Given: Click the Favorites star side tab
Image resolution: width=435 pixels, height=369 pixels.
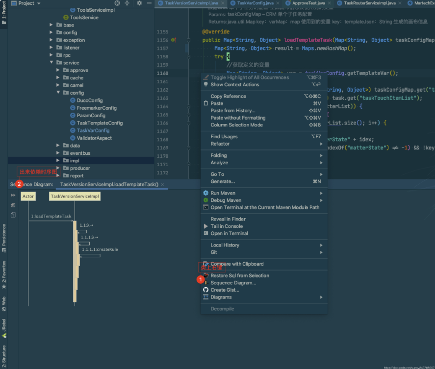Looking at the screenshot, I should pyautogui.click(x=4, y=275).
